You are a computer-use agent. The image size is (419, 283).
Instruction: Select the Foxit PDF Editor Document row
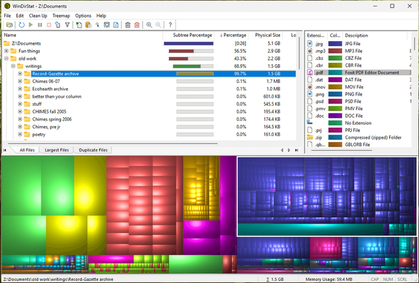[x=359, y=72]
